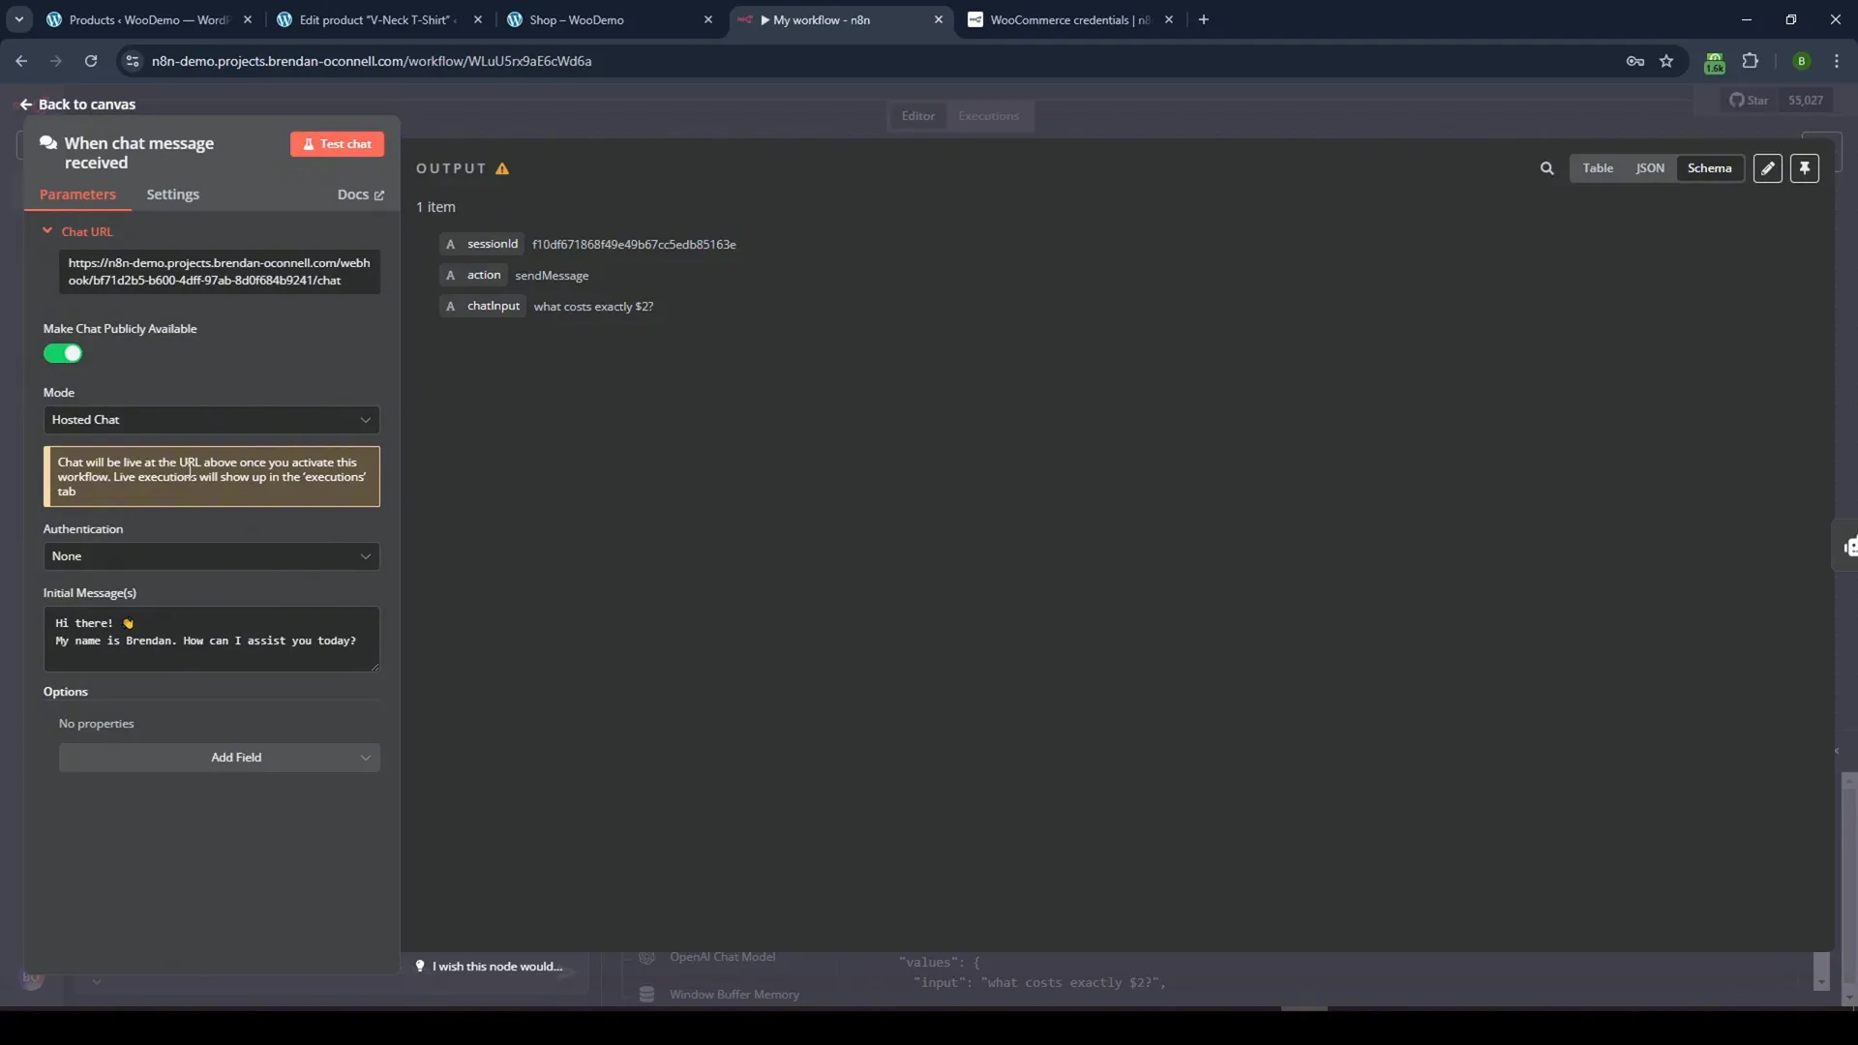Click the chatInput field value

(x=592, y=305)
